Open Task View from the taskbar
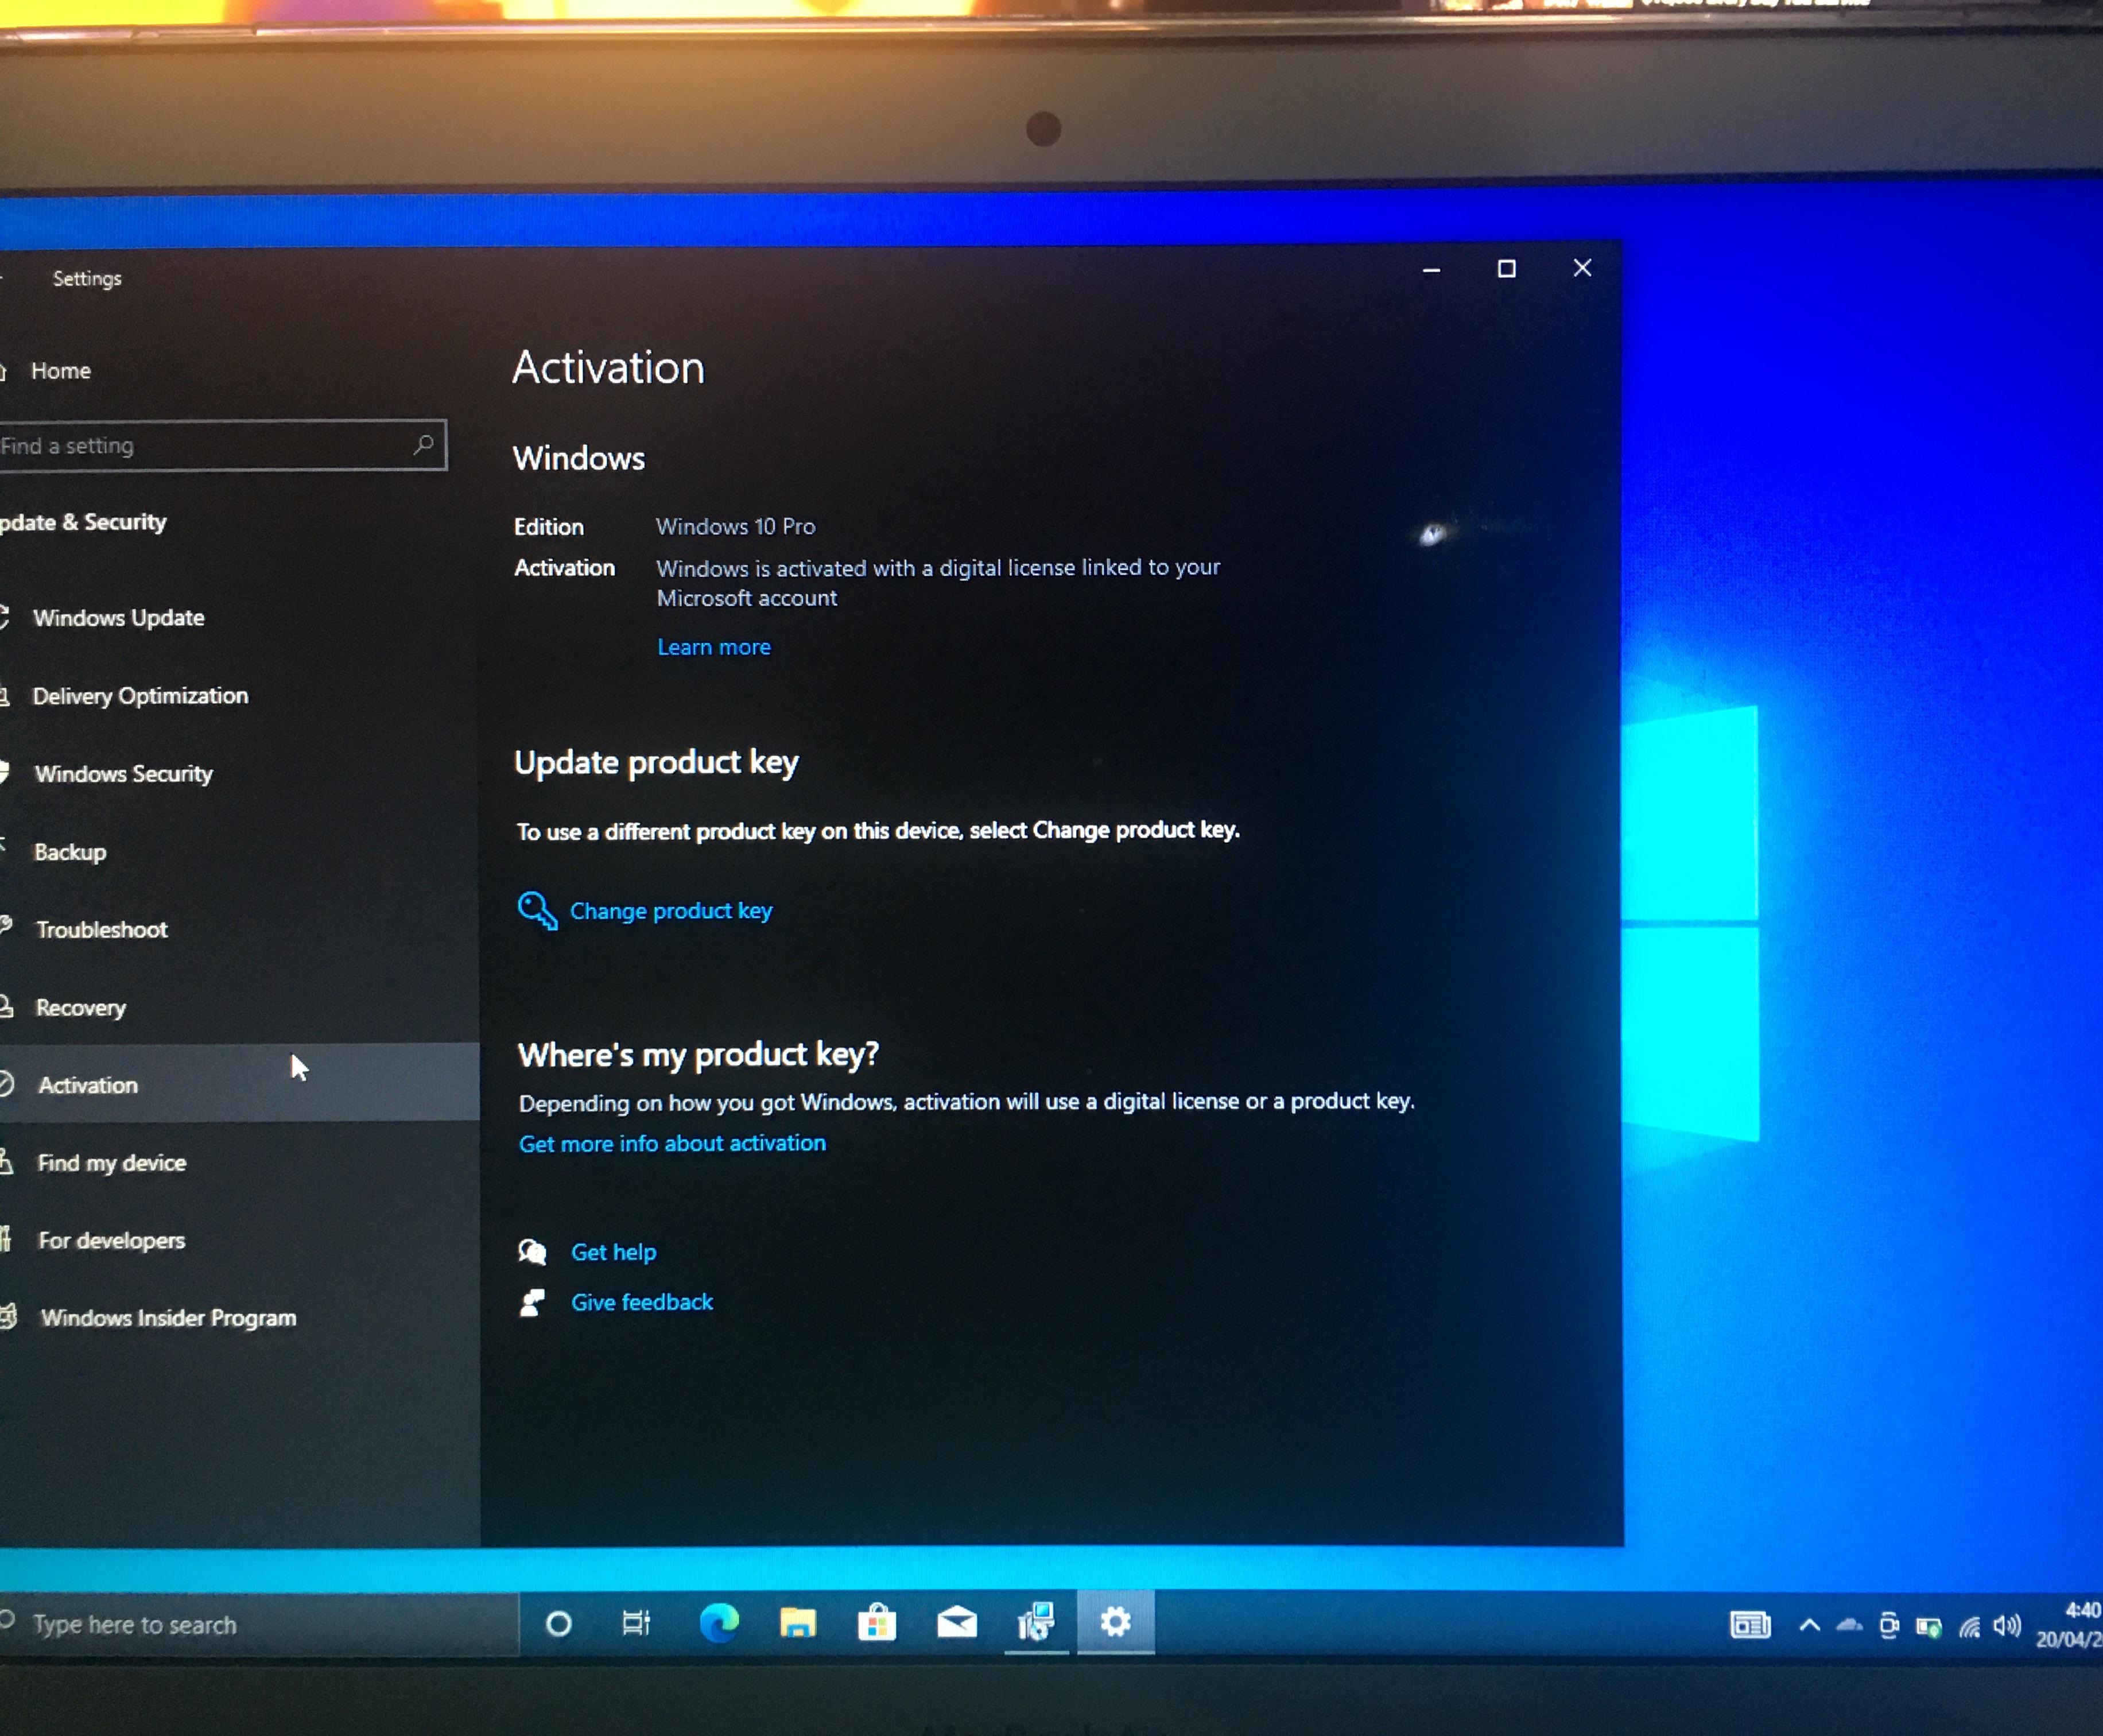Image resolution: width=2103 pixels, height=1736 pixels. (x=637, y=1623)
